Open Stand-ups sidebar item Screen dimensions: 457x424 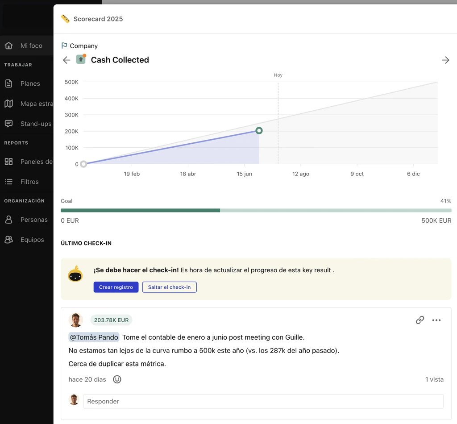tap(26, 124)
